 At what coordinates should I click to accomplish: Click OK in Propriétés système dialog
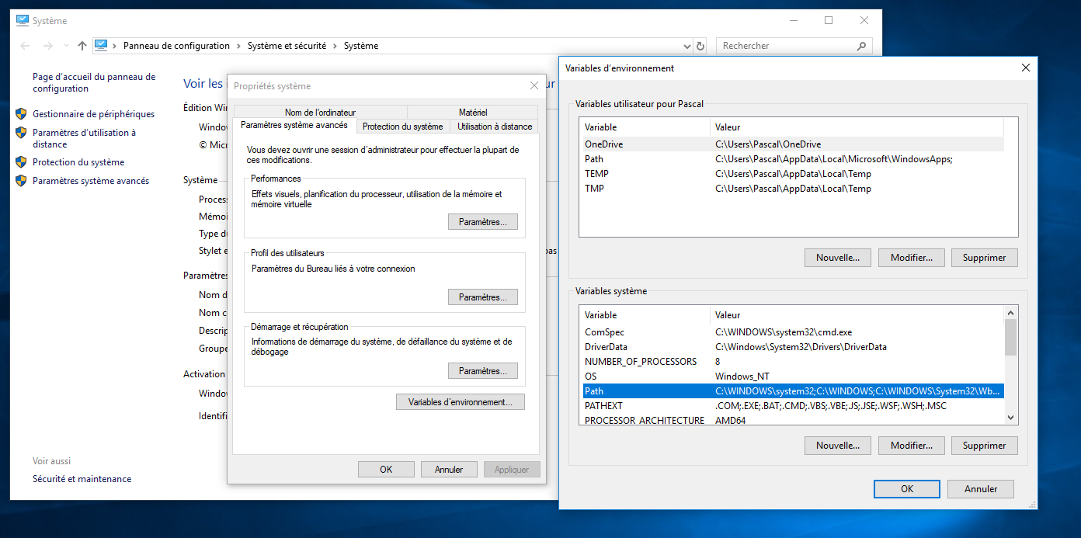click(386, 470)
